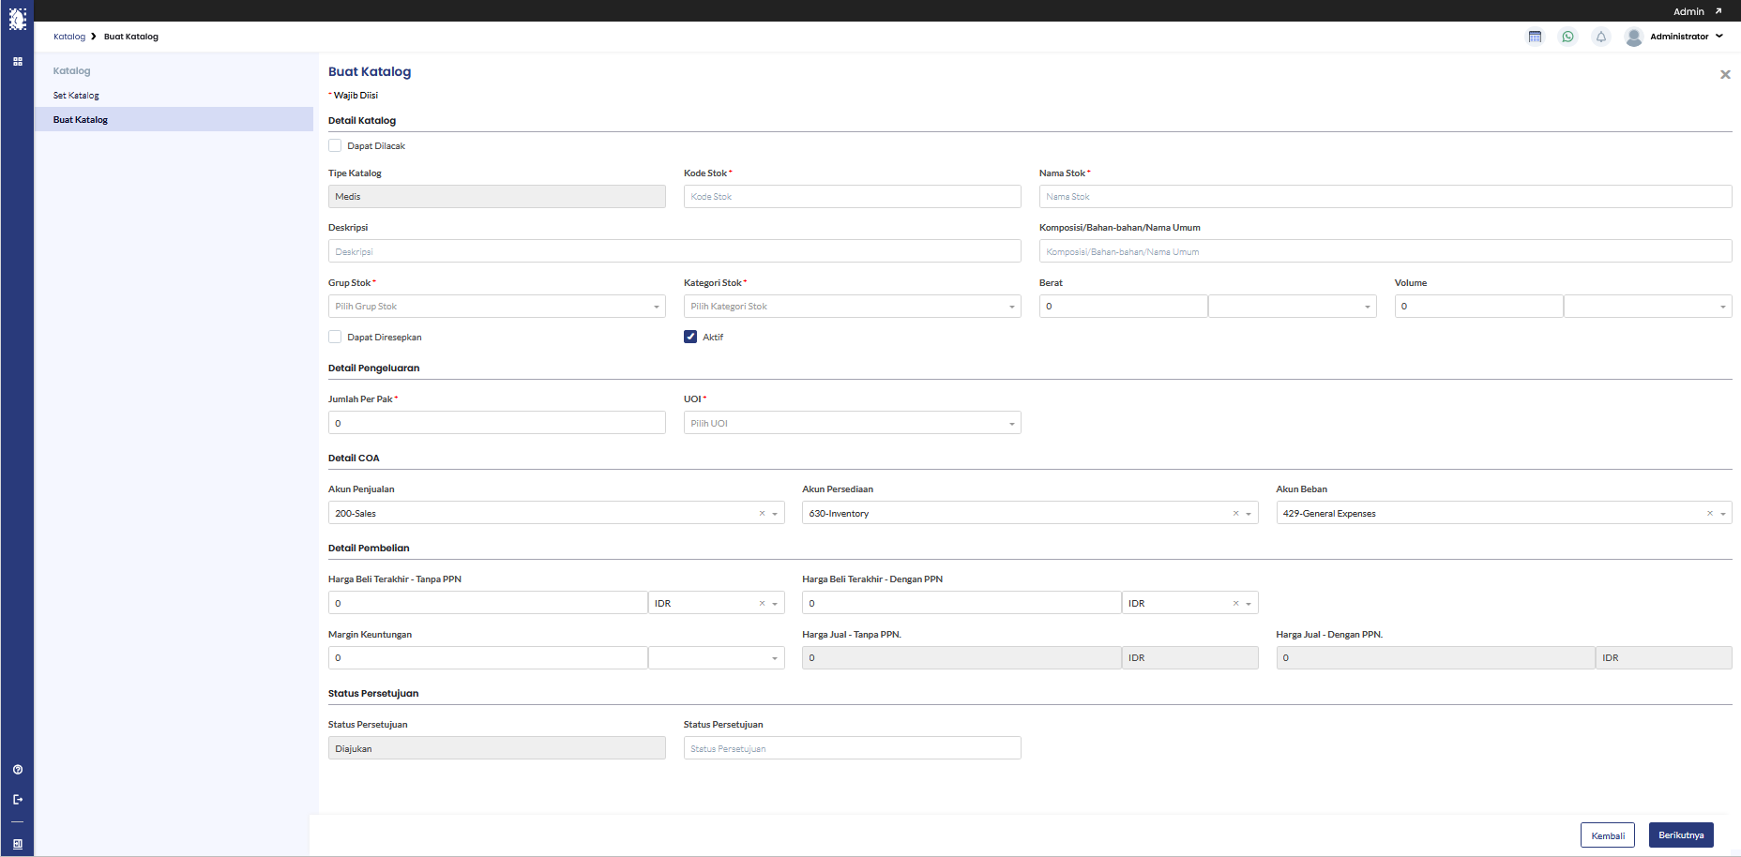The height and width of the screenshot is (857, 1741).
Task: Open the Pilih Kategori Stok dropdown
Action: pyautogui.click(x=853, y=307)
